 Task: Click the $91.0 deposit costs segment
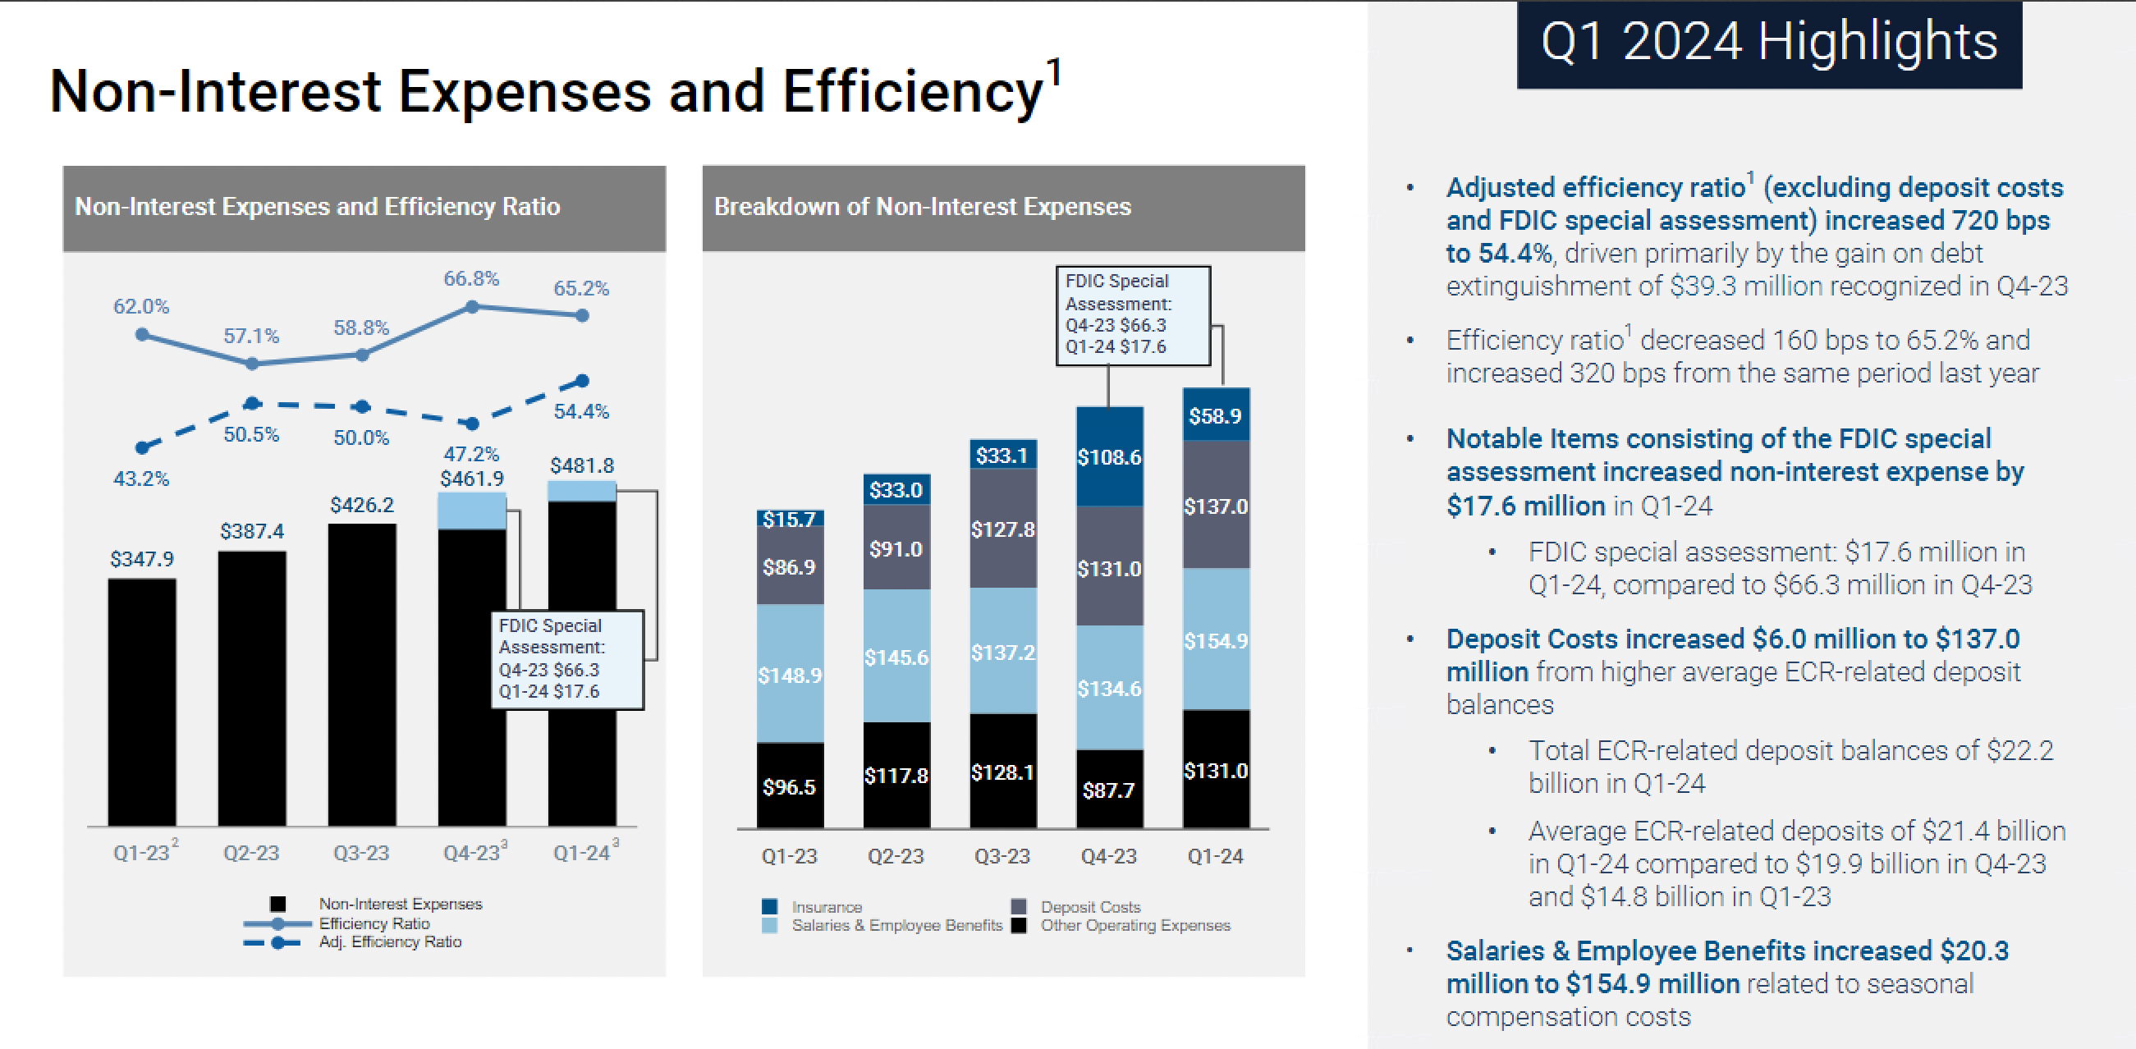(x=896, y=547)
